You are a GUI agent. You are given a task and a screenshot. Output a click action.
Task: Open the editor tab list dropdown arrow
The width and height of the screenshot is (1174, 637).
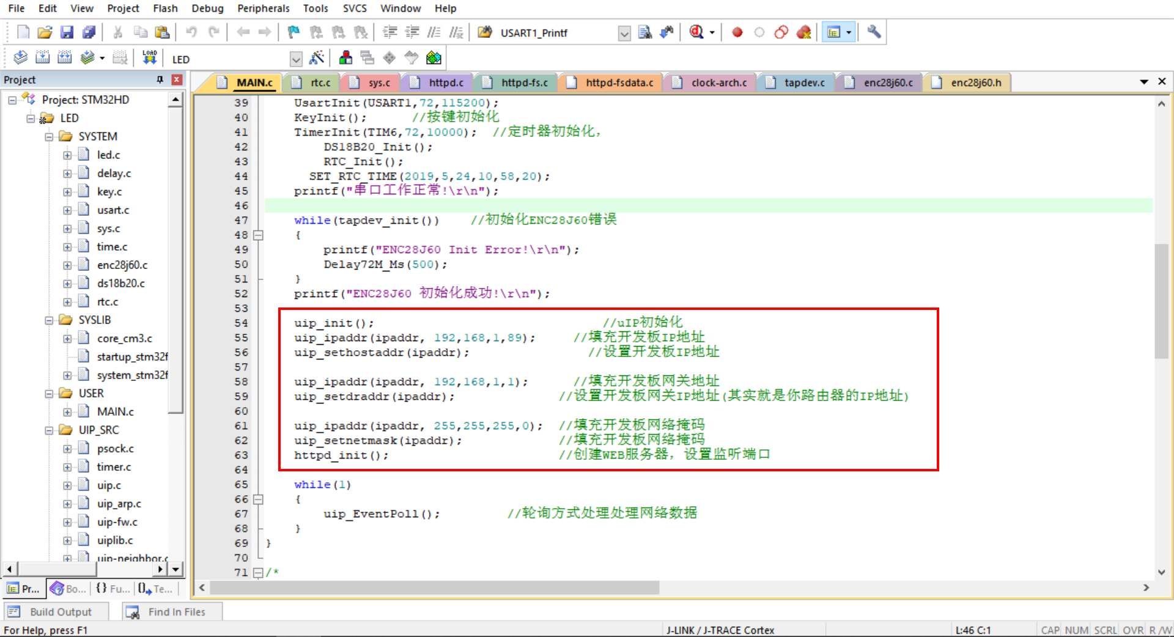1144,81
